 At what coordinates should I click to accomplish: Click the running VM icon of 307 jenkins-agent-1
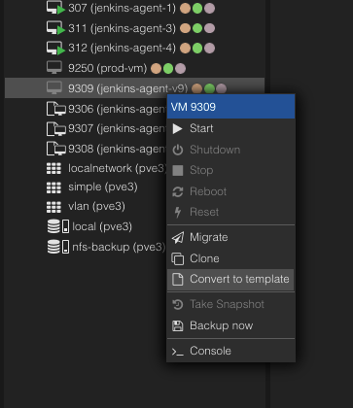pos(55,8)
